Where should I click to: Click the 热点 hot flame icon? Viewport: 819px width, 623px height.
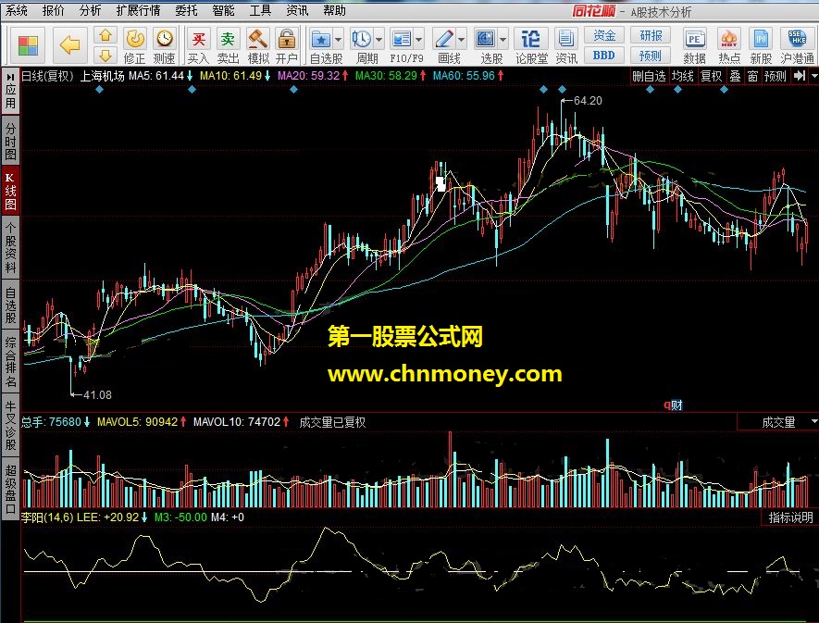click(728, 39)
